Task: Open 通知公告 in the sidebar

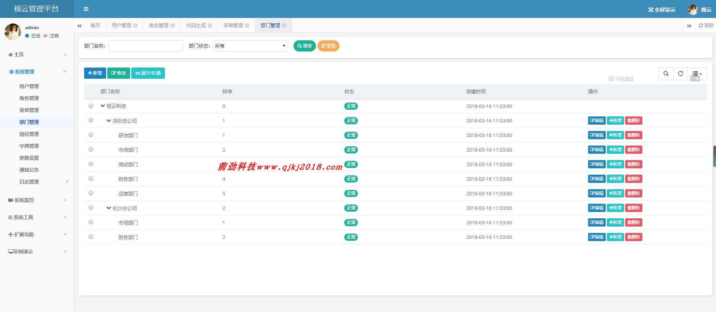Action: click(x=29, y=170)
